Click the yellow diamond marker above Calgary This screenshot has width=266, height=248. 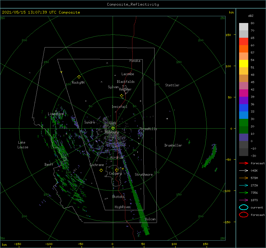click(117, 170)
